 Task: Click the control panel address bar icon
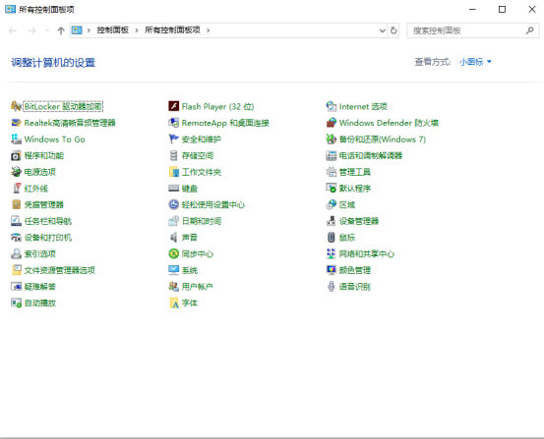pos(77,30)
